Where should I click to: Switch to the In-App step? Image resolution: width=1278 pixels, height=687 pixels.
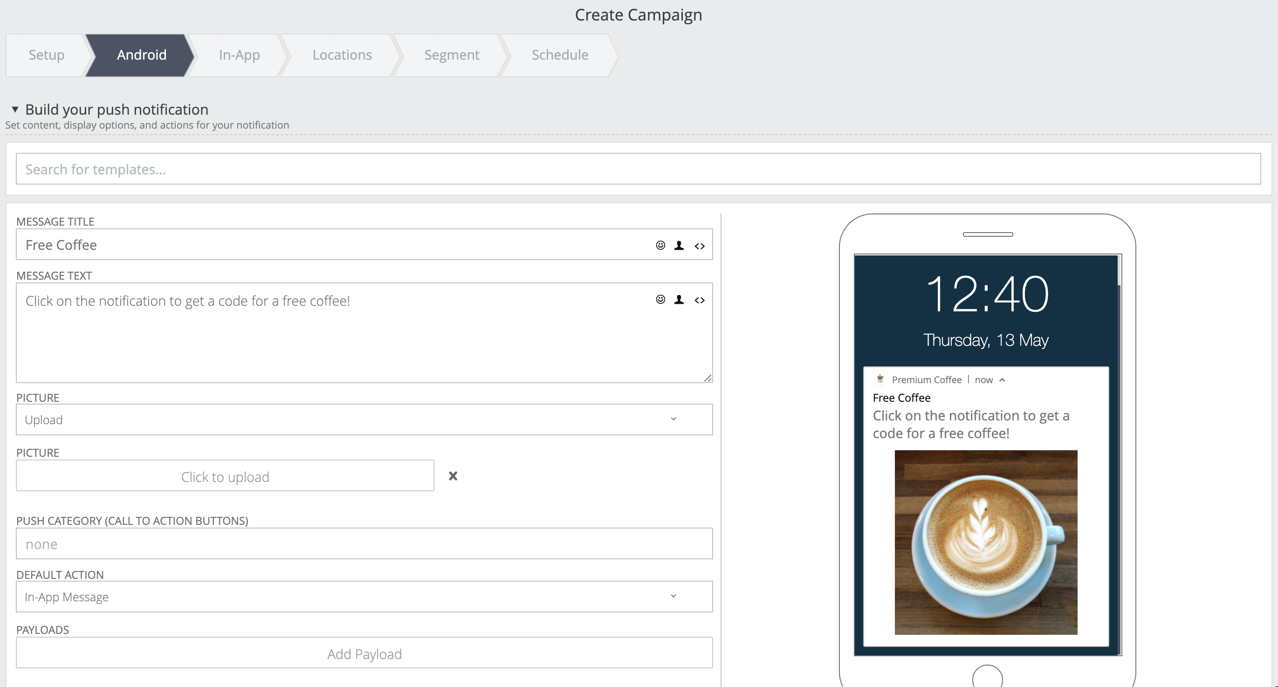tap(239, 55)
